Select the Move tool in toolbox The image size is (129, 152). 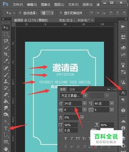tap(6, 28)
